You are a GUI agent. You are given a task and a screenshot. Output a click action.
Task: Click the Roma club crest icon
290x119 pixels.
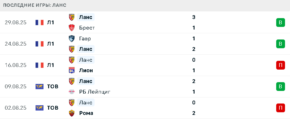point(72,113)
